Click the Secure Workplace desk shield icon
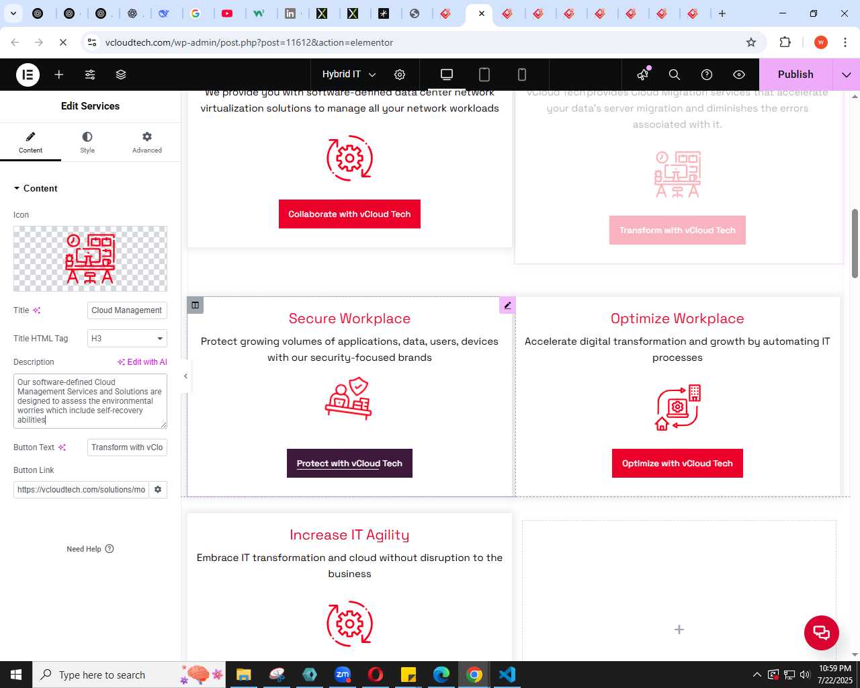Image resolution: width=860 pixels, height=688 pixels. coord(349,398)
